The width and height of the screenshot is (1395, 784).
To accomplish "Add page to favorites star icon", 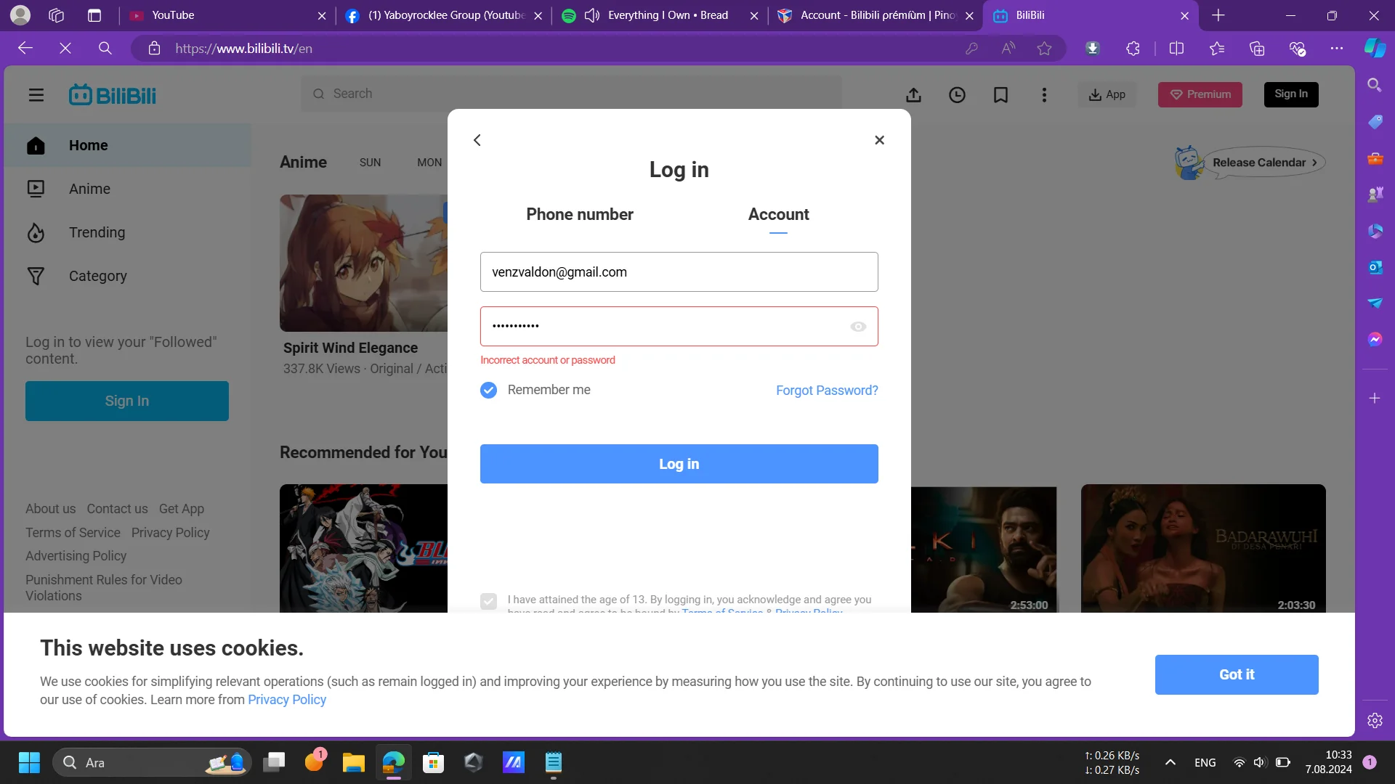I will (x=1044, y=48).
